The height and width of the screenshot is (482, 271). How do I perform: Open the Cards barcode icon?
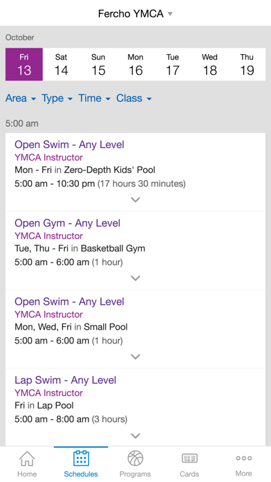pyautogui.click(x=189, y=458)
